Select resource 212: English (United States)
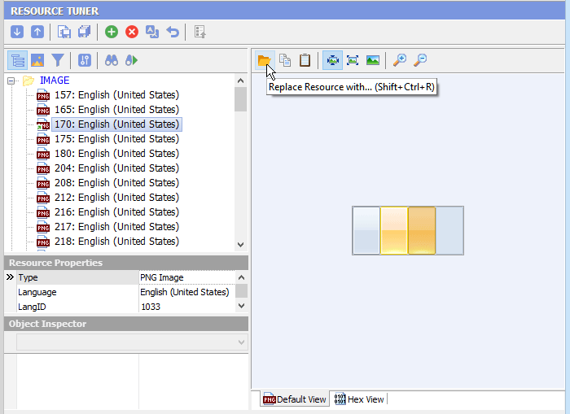 click(x=116, y=197)
